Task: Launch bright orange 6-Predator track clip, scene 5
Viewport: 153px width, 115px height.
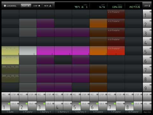Action: (98, 51)
